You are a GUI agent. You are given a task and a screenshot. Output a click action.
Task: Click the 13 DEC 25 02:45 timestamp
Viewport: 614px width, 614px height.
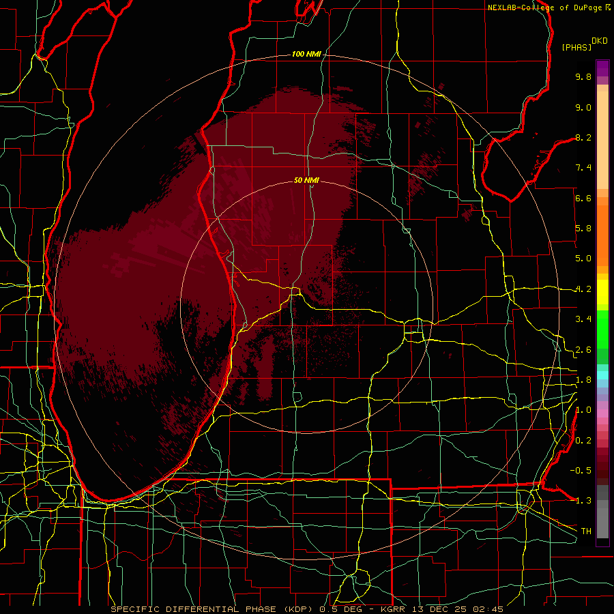tap(458, 609)
